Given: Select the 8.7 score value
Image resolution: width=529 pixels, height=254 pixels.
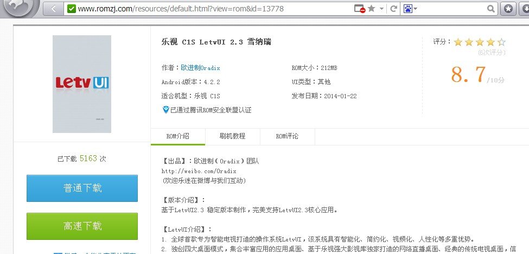Looking at the screenshot, I should [468, 74].
